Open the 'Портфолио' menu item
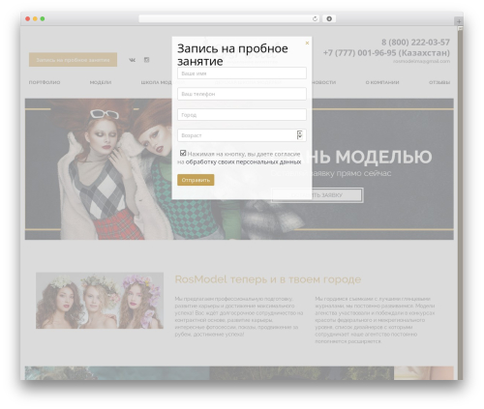Viewport: 484px width, 409px height. [x=45, y=82]
